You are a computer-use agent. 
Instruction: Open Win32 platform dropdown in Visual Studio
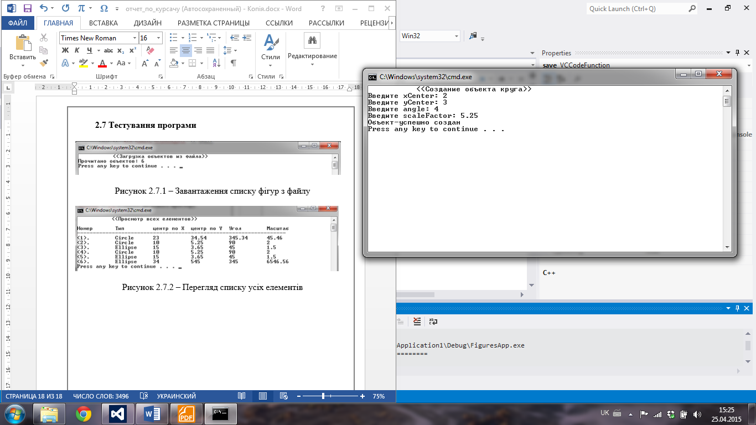pos(457,36)
